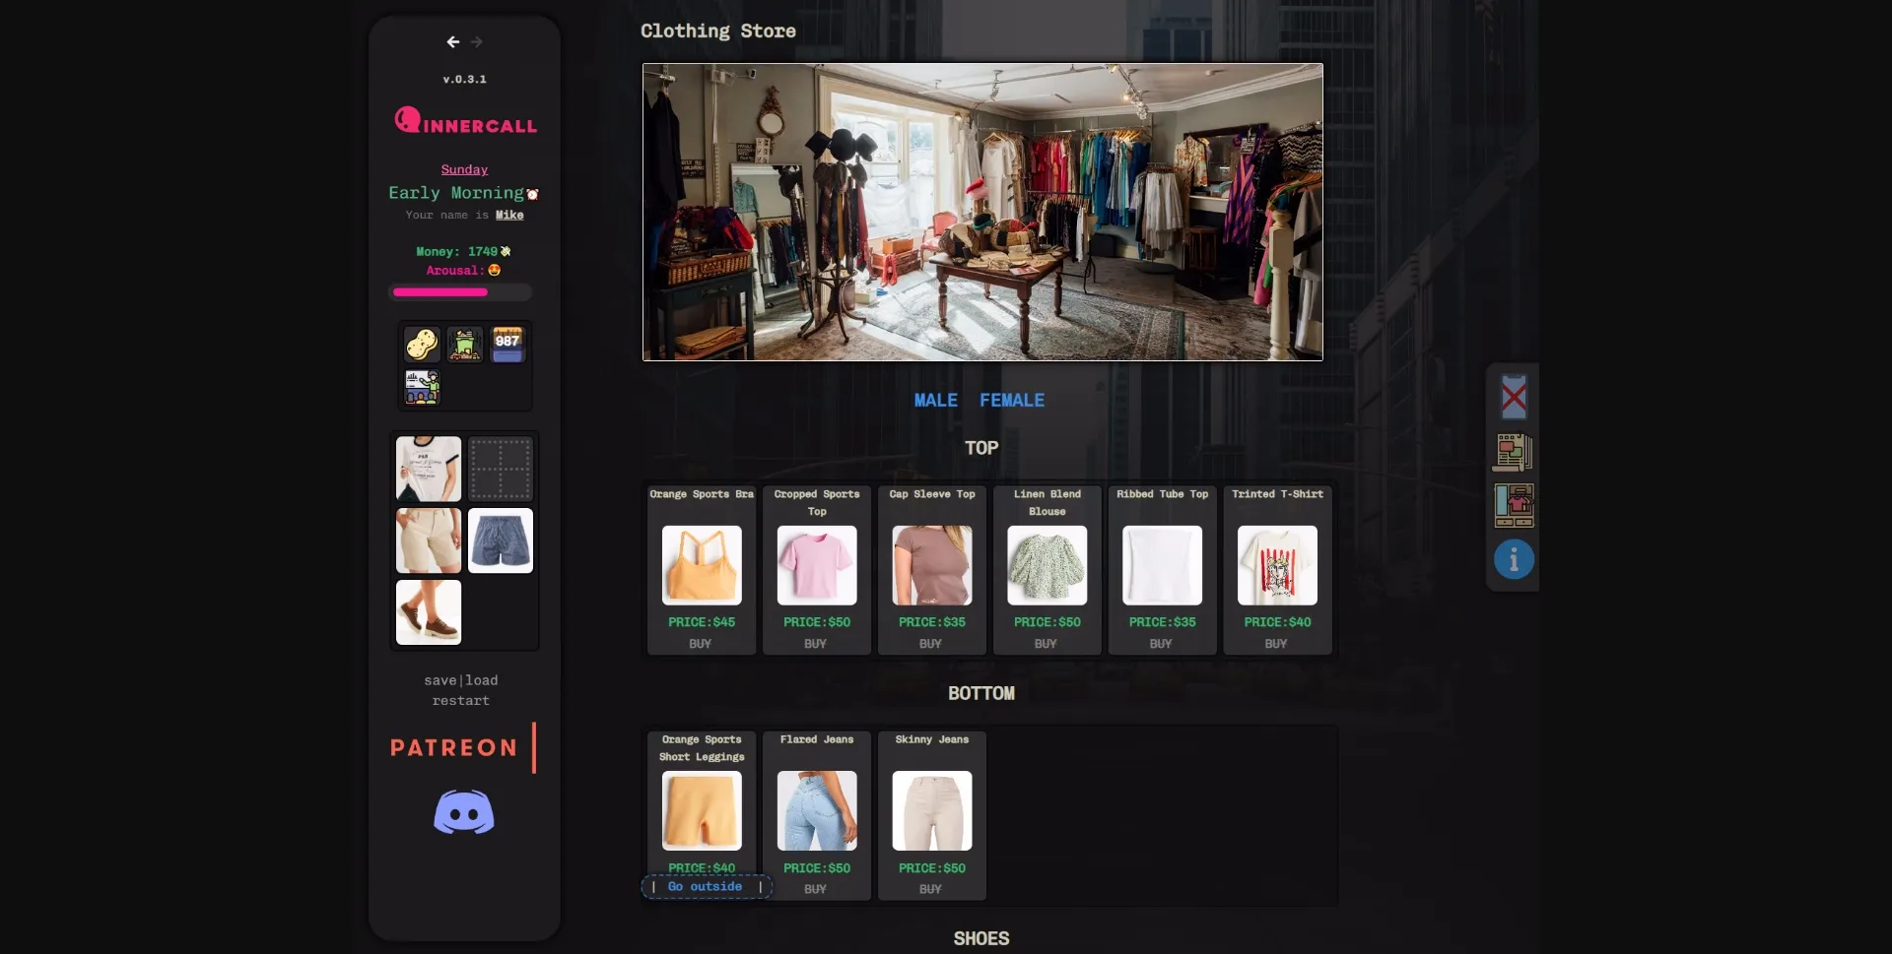Viewport: 1892px width, 954px height.
Task: Click the Go outside button
Action: coord(705,886)
